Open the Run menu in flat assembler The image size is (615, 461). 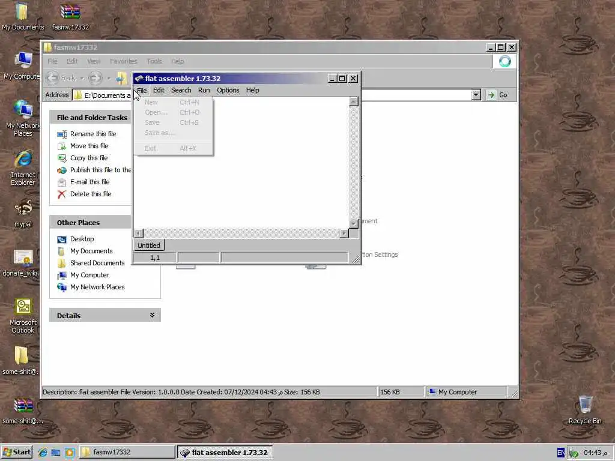pyautogui.click(x=204, y=90)
